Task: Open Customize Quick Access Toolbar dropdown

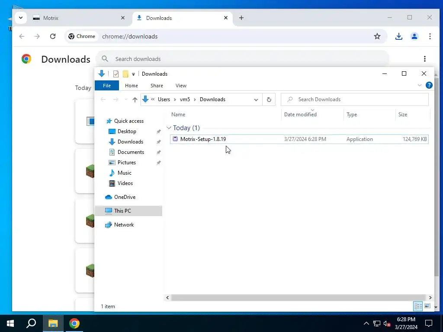Action: coord(133,74)
